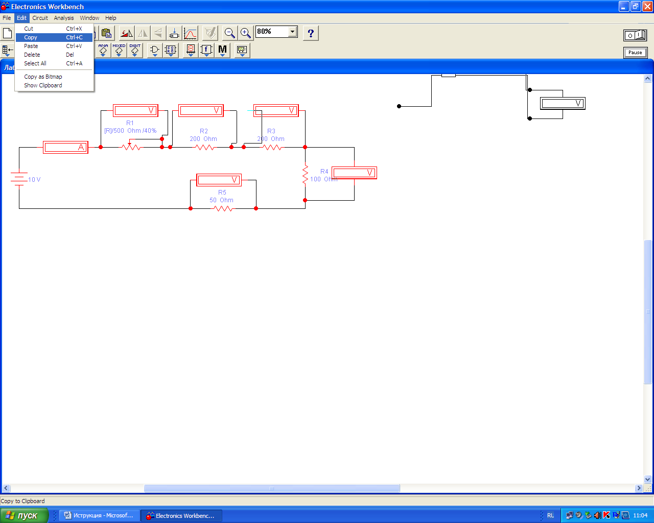This screenshot has width=654, height=523.
Task: Click the Flip Vertical icon
Action: (158, 33)
